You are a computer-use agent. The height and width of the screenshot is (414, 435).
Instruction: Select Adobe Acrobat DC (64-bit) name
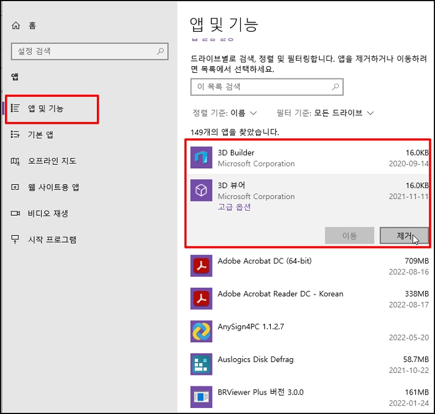coord(265,261)
